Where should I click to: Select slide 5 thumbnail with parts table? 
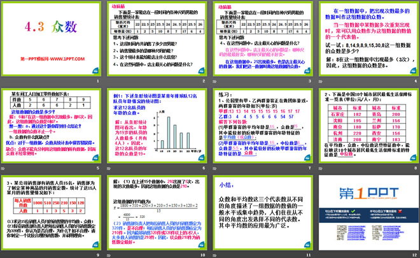click(x=51, y=125)
